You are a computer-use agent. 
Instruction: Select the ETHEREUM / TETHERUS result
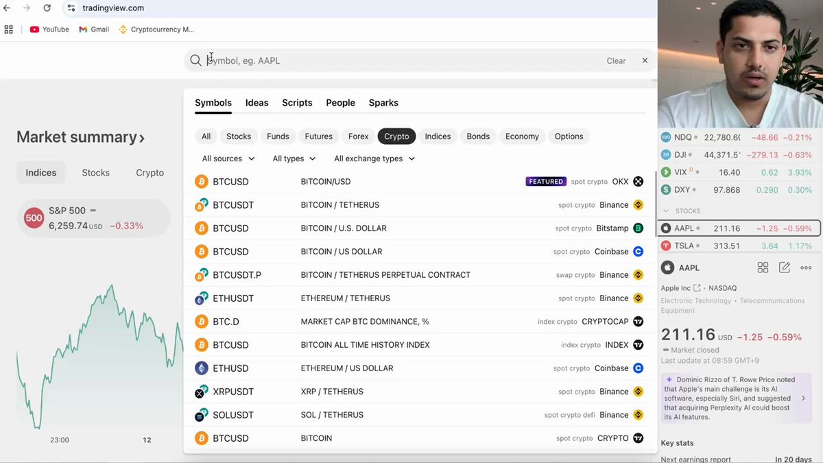[420, 298]
